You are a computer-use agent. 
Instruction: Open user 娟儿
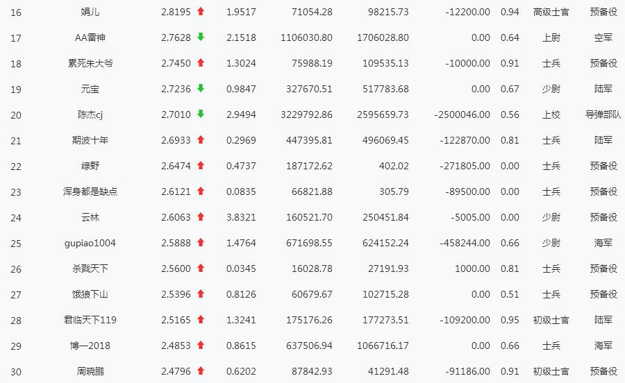coord(90,12)
